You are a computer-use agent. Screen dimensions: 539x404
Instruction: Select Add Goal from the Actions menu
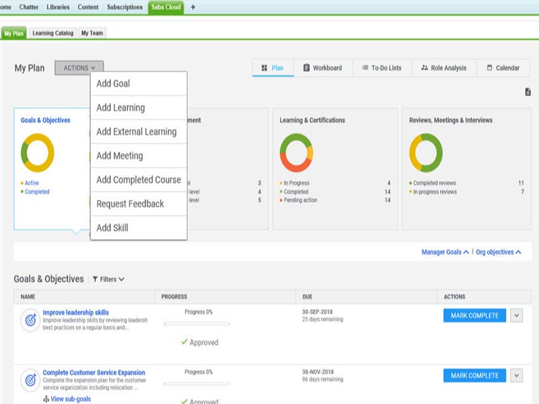113,83
